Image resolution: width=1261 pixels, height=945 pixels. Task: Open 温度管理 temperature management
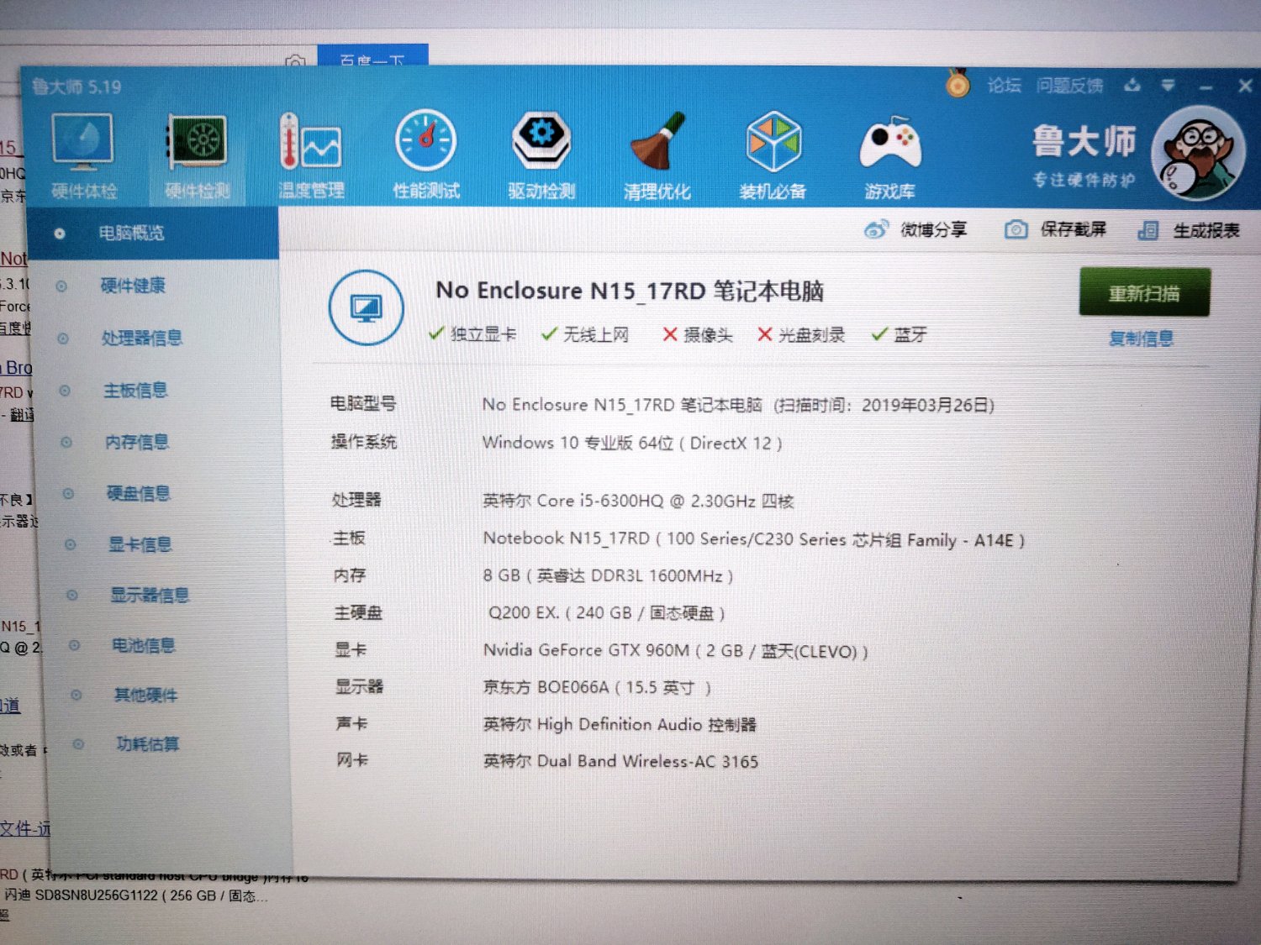point(311,157)
